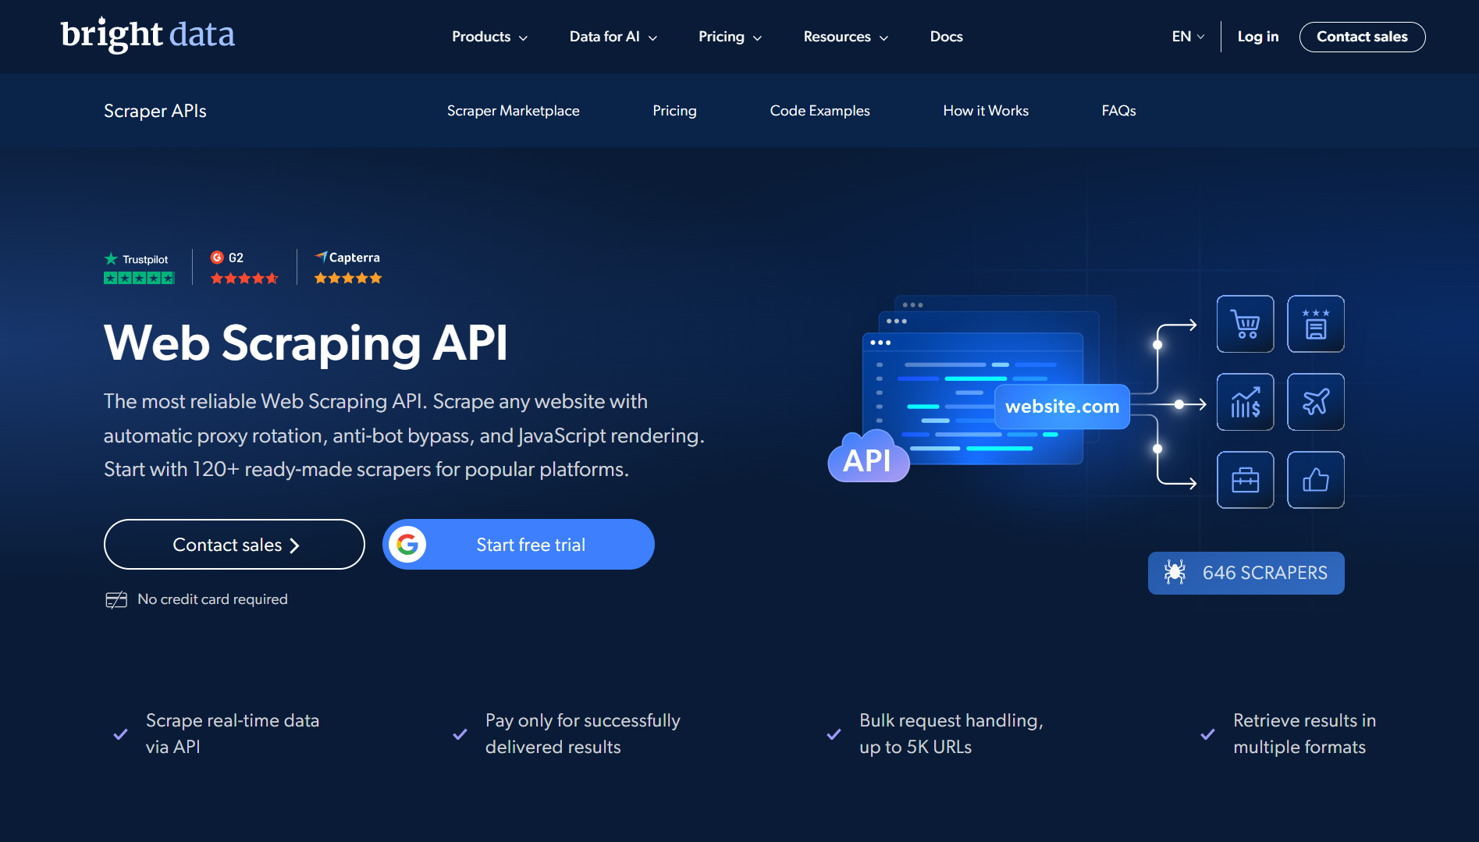Switch to the Code Examples tab
Screen dimensions: 1479x842
(x=819, y=110)
